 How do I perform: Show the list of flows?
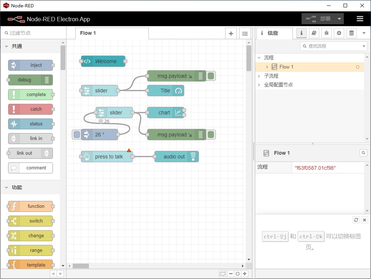[x=245, y=33]
